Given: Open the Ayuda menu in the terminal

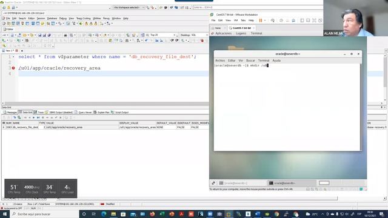Looking at the screenshot, I should pyautogui.click(x=276, y=61).
